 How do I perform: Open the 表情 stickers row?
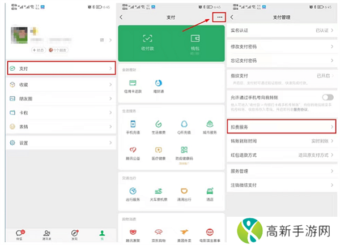(61, 127)
